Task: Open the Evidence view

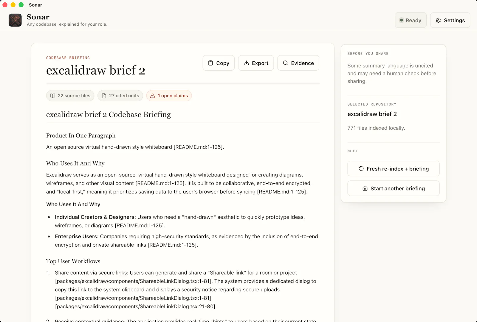Action: (x=298, y=63)
